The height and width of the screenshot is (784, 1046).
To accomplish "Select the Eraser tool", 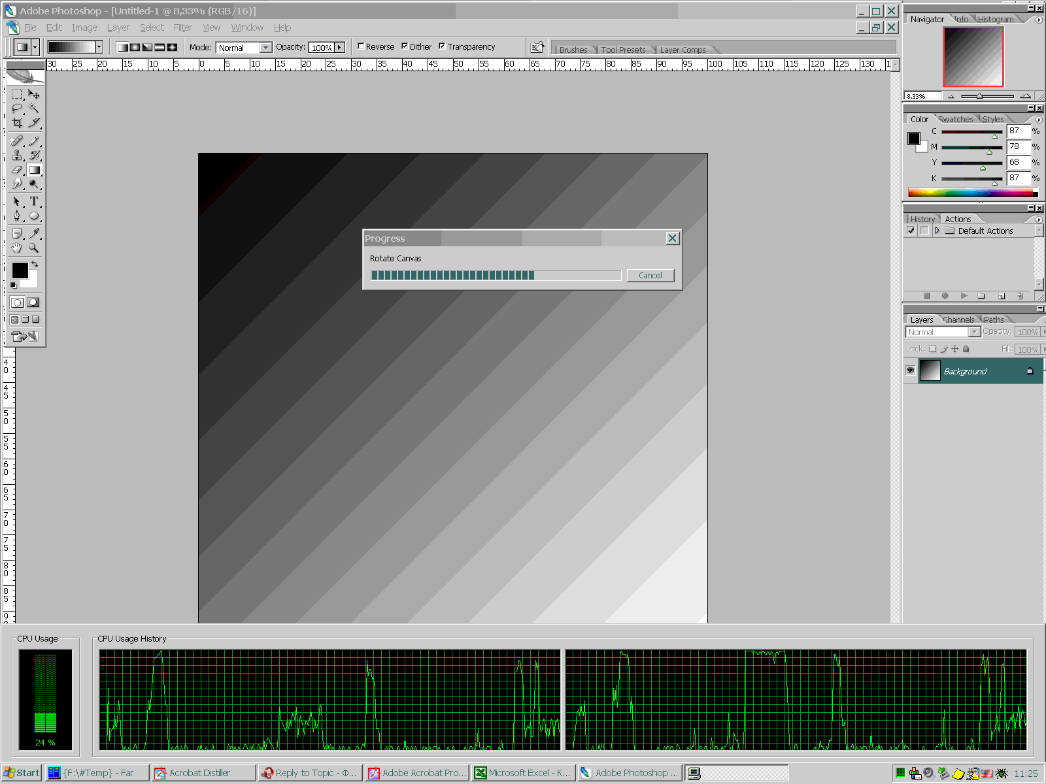I will [17, 169].
